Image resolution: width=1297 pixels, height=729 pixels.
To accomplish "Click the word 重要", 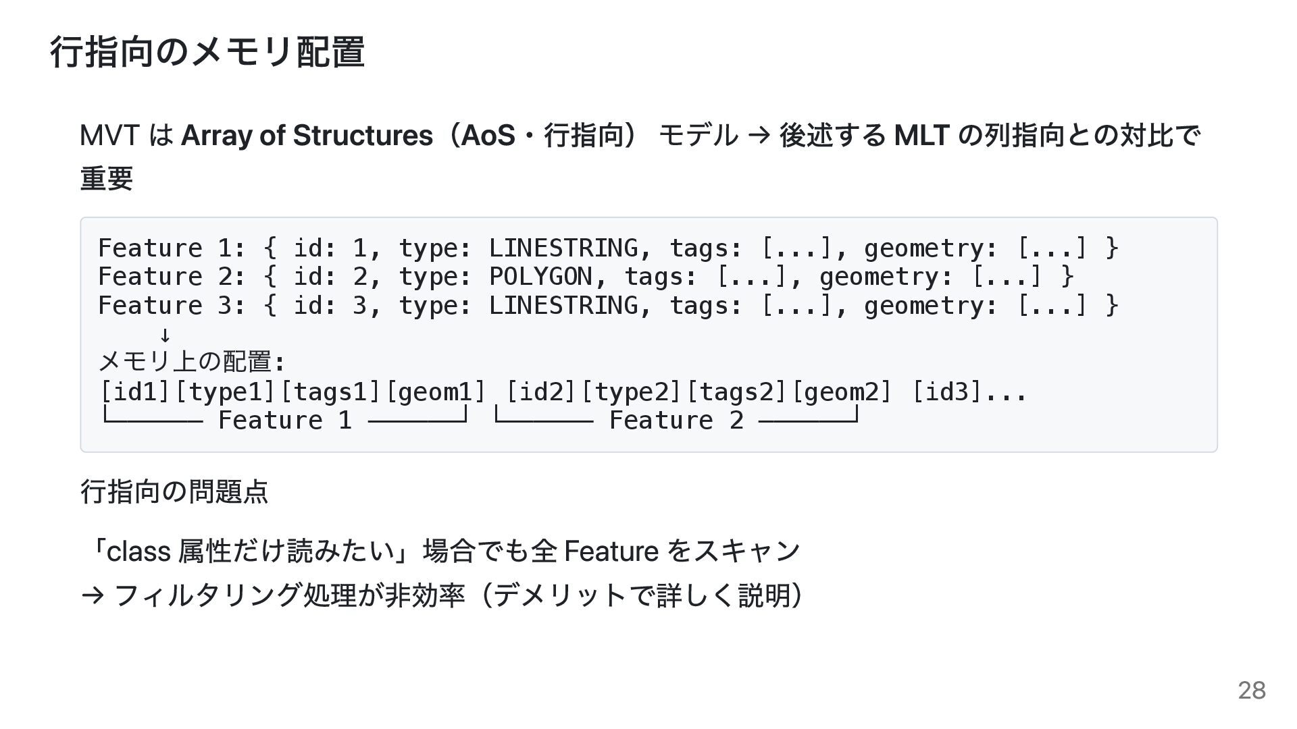I will point(106,179).
